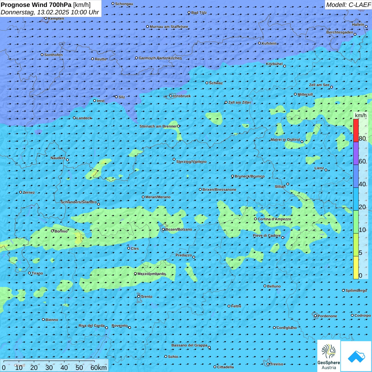
Task: Click the Bassano del Grappa label
Action: (x=189, y=345)
